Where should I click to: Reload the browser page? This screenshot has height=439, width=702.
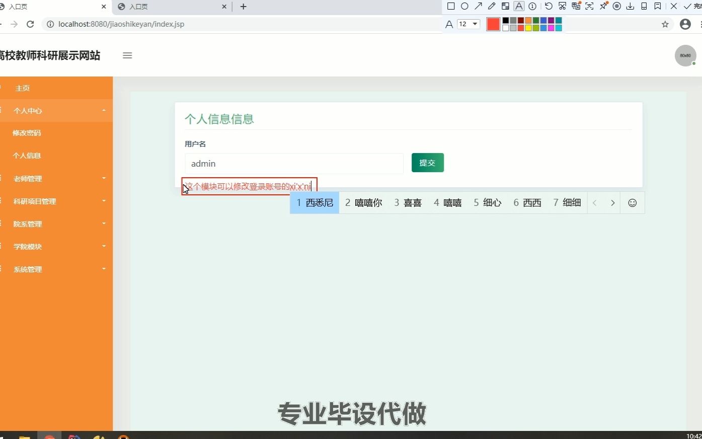(x=30, y=24)
